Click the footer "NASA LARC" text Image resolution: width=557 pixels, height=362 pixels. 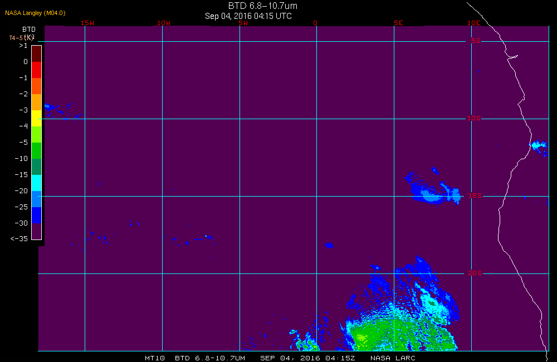point(393,358)
